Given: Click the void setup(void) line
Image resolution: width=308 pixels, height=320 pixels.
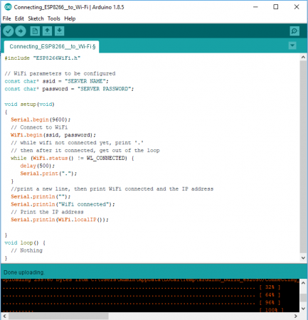Looking at the screenshot, I should tap(29, 105).
